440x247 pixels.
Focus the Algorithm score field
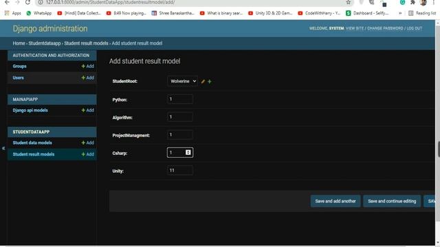click(x=180, y=117)
